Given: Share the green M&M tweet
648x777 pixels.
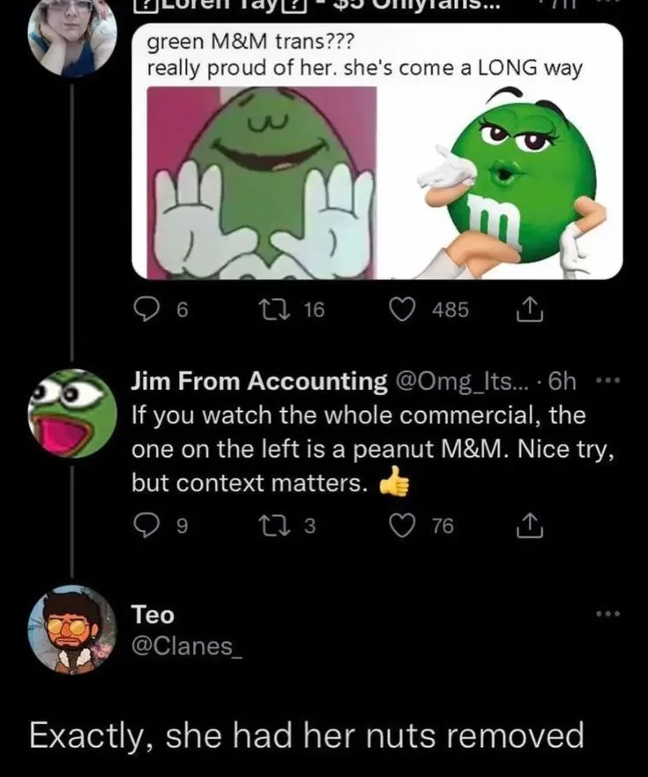Looking at the screenshot, I should (525, 309).
